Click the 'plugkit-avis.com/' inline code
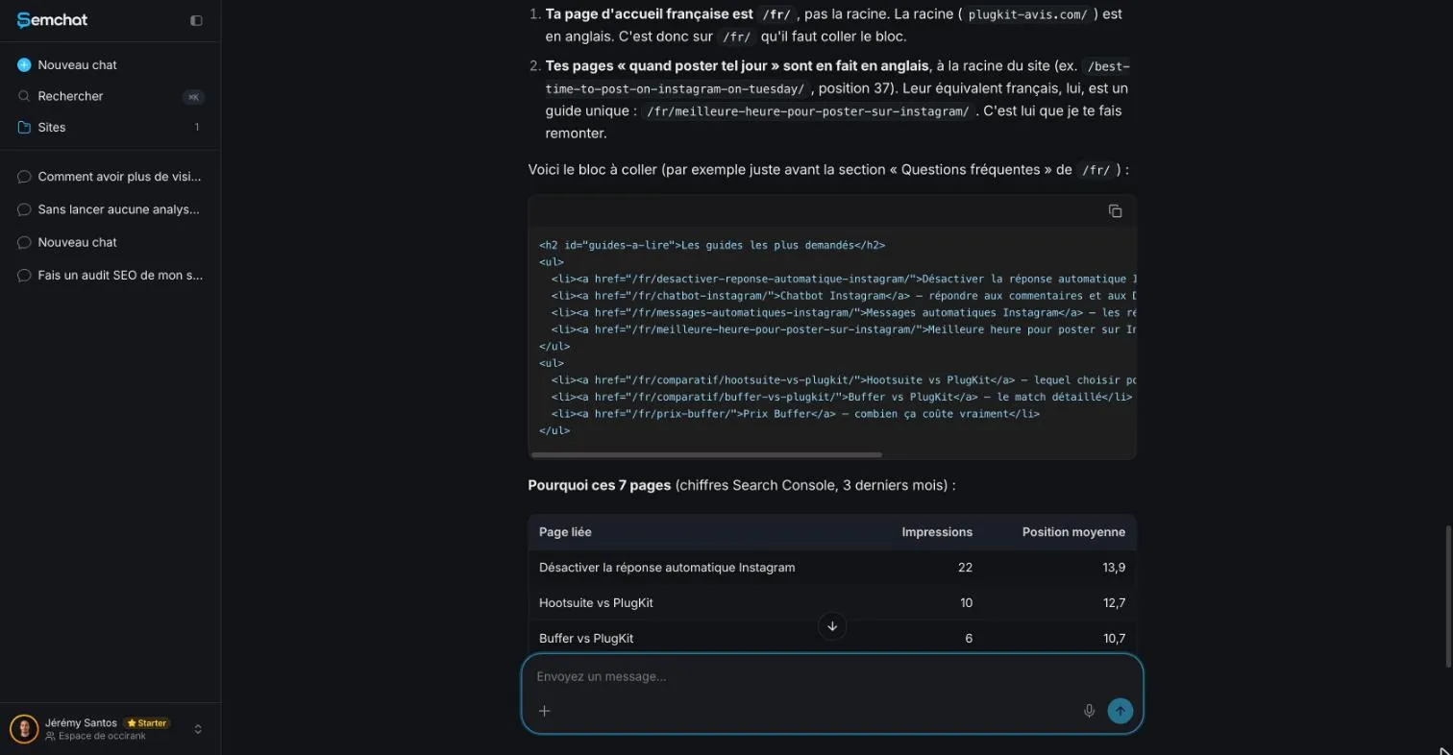The width and height of the screenshot is (1453, 755). (1027, 14)
